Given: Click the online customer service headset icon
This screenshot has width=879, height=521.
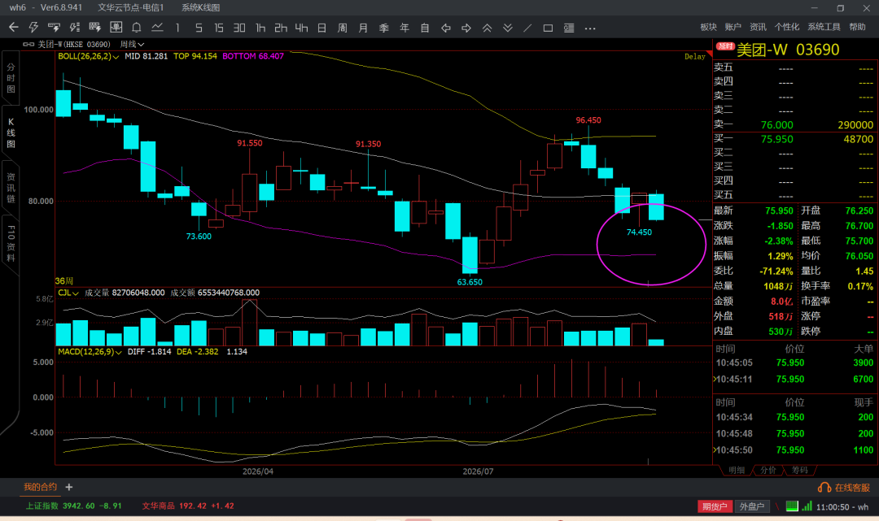Looking at the screenshot, I should click(824, 488).
